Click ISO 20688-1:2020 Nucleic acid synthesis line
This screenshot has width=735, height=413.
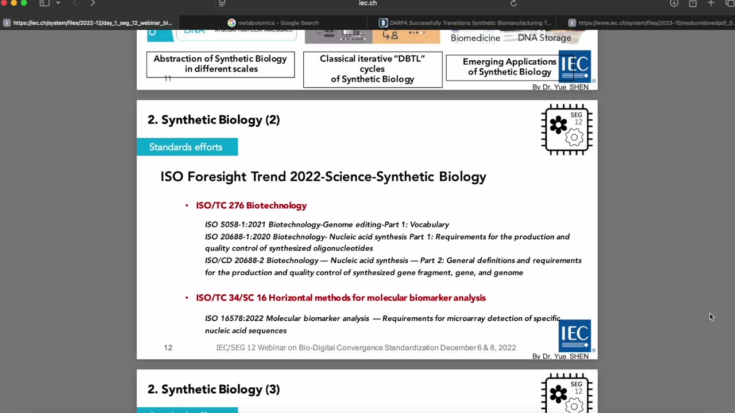[387, 243]
